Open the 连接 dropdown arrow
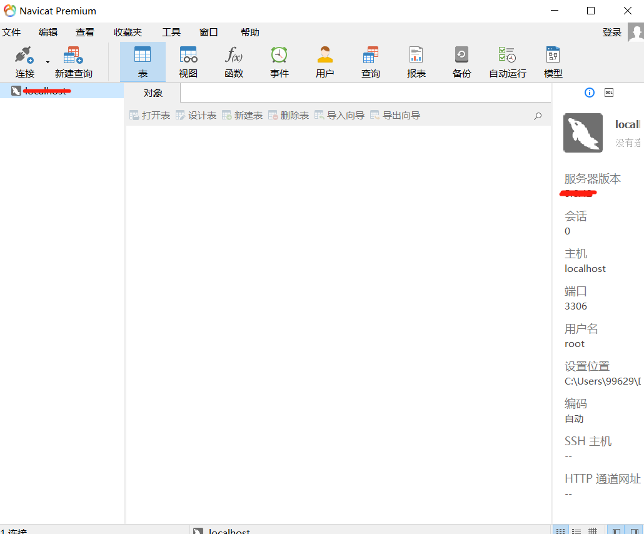 (x=48, y=62)
